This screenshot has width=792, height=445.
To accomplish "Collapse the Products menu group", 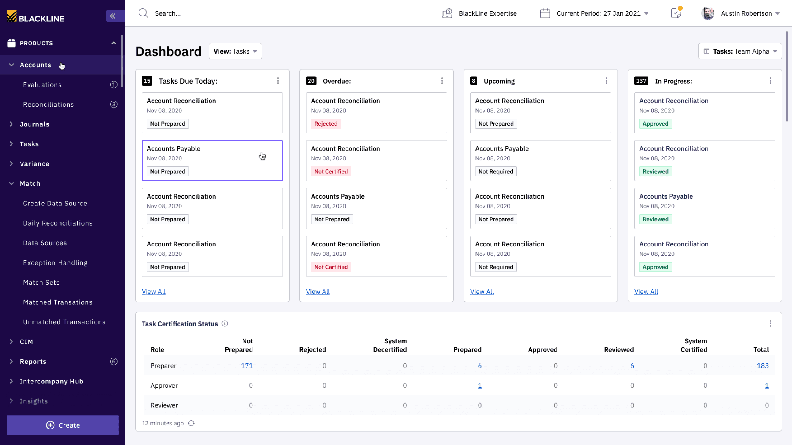I will click(114, 43).
